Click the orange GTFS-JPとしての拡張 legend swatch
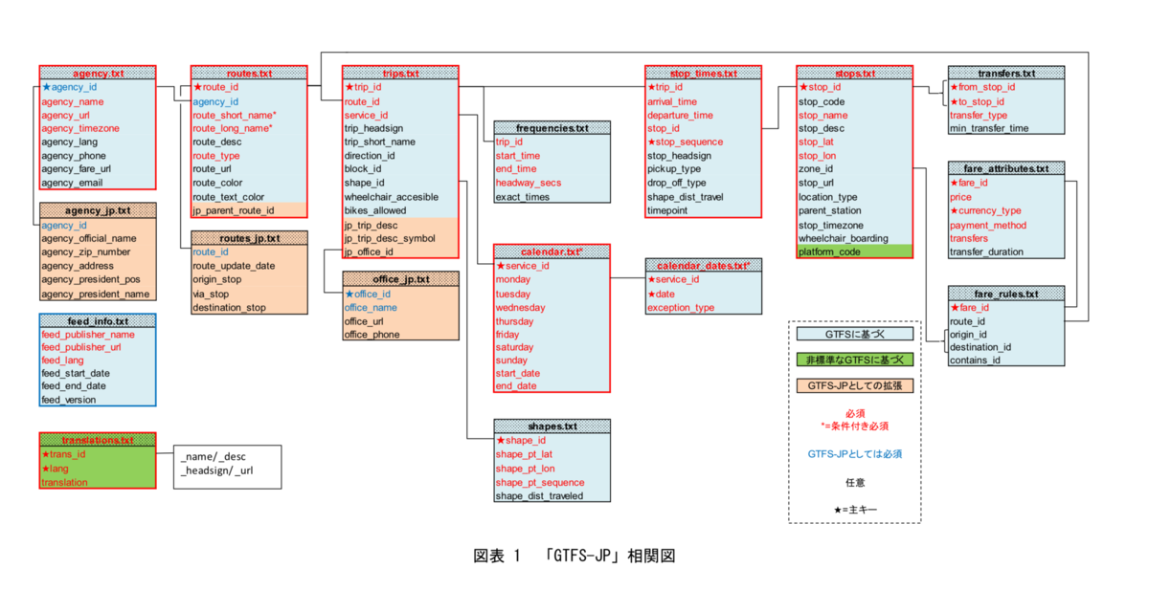Viewport: 1149px width, 590px height. pos(855,386)
